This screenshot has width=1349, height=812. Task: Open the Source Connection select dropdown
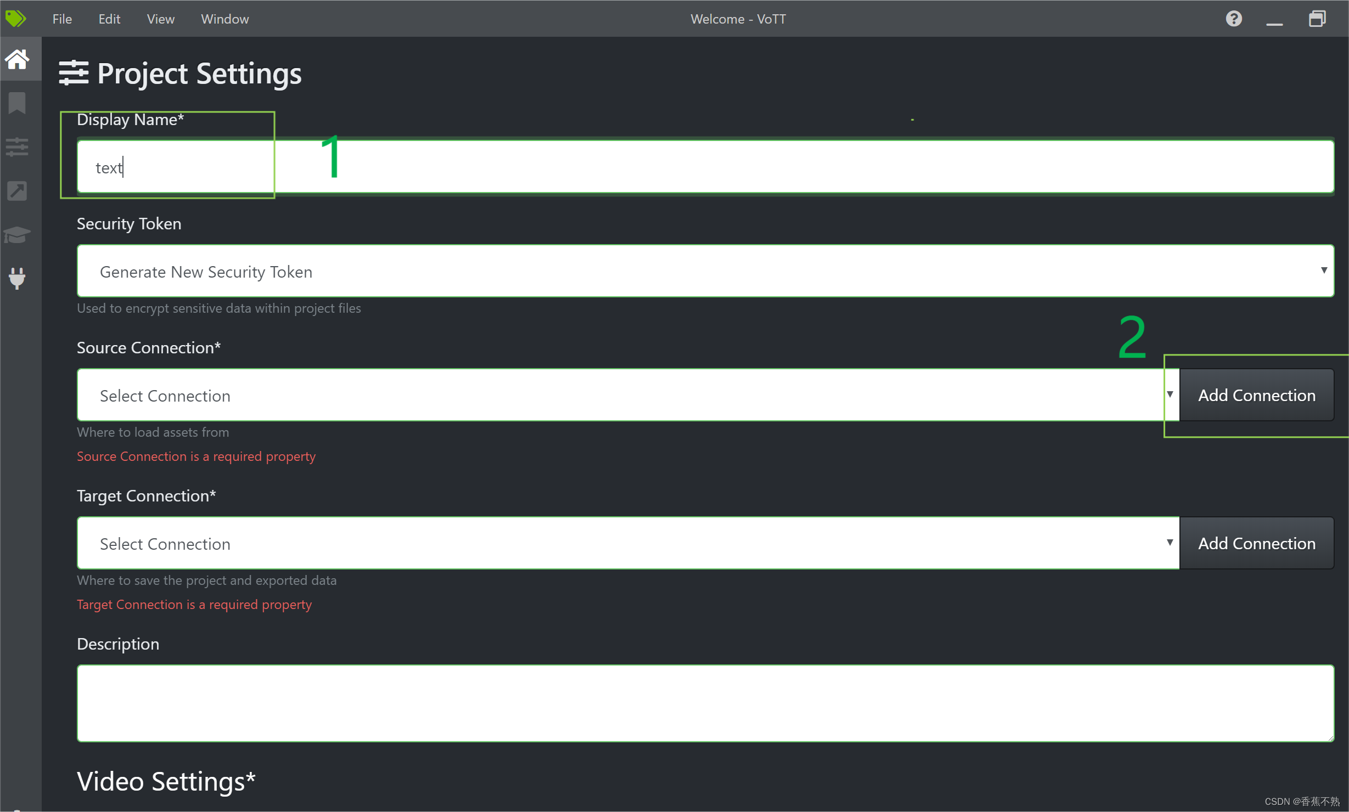tap(627, 395)
